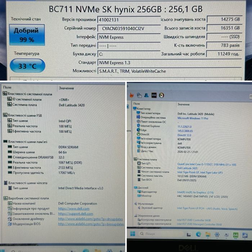Click the Значення column header in summary window
The width and height of the screenshot is (252, 252).
point(183,104)
